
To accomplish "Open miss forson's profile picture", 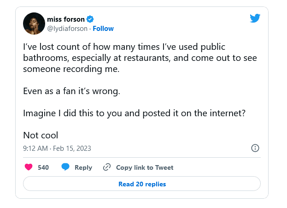I will (34, 24).
